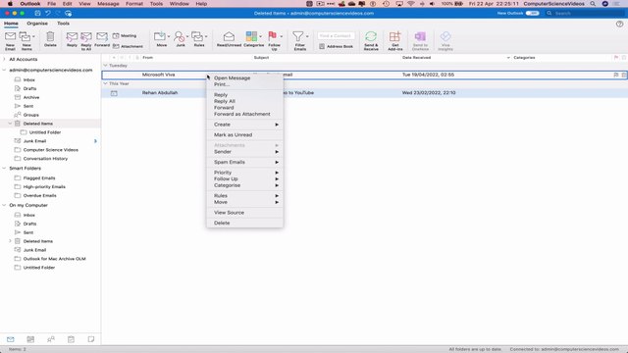Open the Archive folder

pyautogui.click(x=31, y=97)
